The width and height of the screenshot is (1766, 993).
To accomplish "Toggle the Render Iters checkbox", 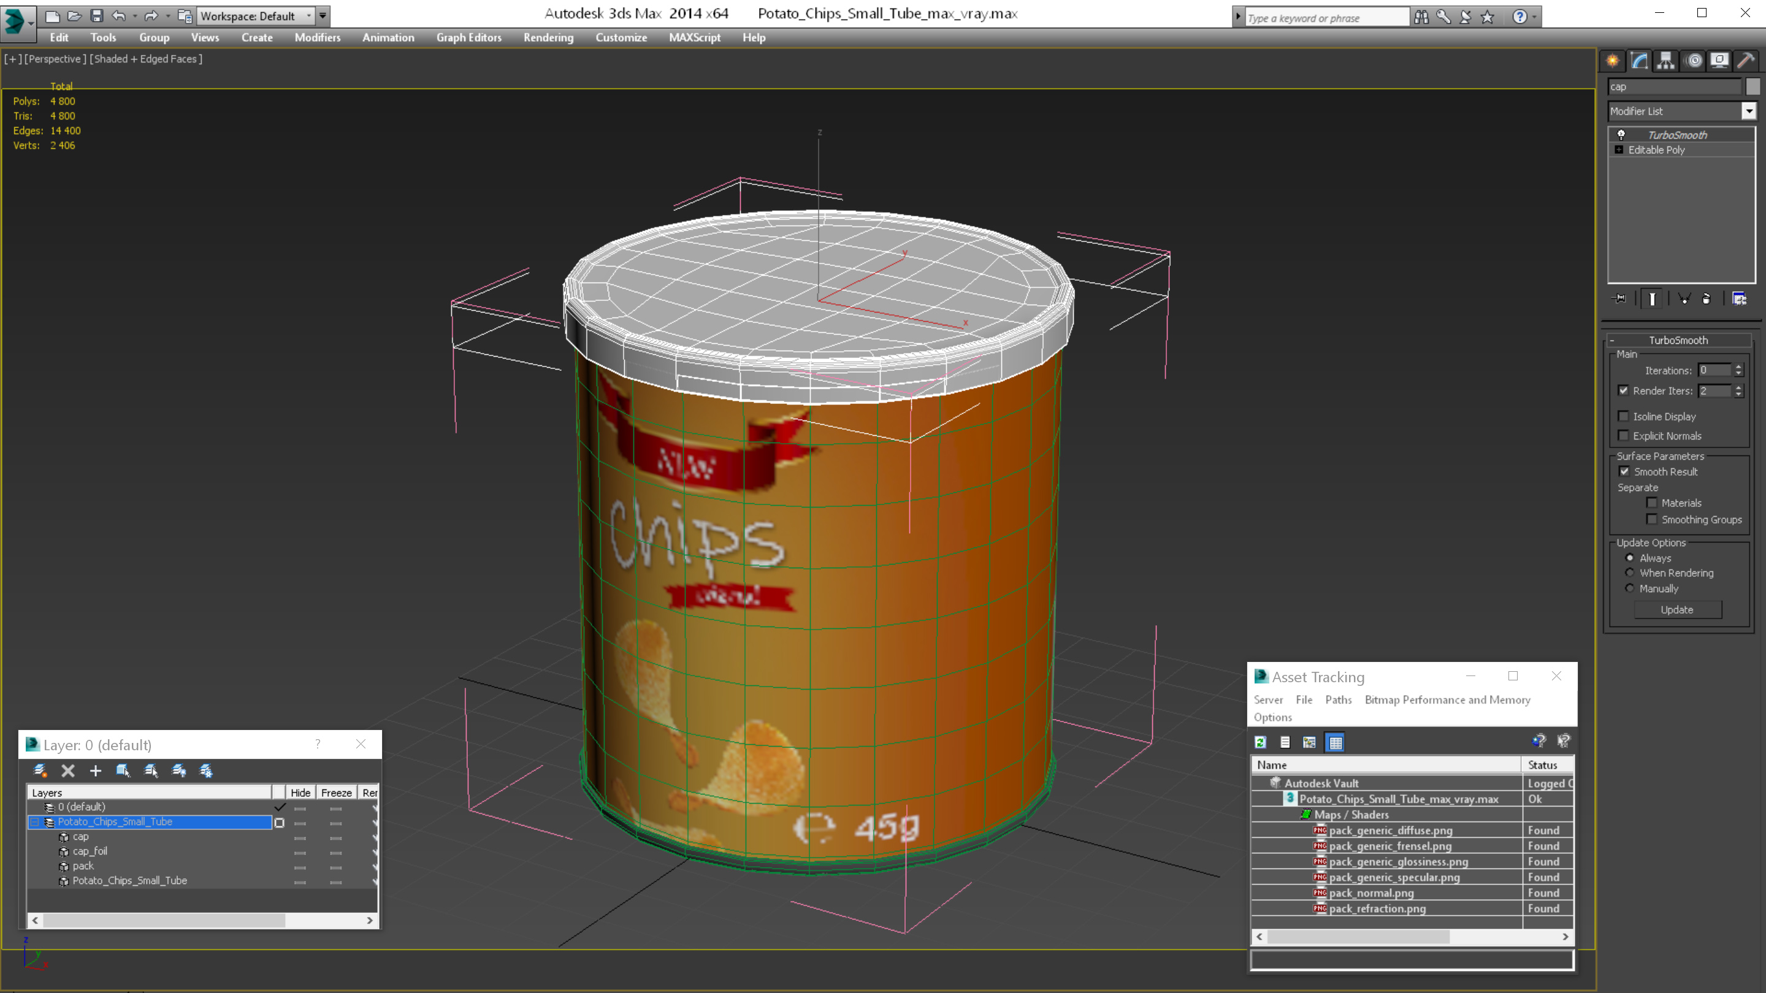I will [1623, 390].
